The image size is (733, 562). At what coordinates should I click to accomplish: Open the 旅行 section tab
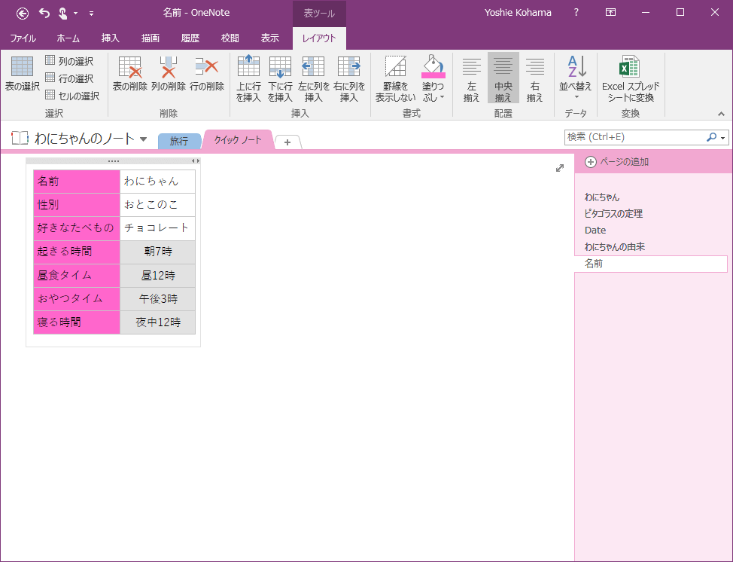(179, 141)
